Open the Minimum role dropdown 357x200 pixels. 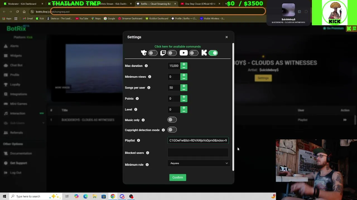click(199, 163)
